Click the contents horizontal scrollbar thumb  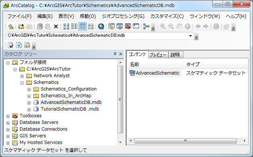[x=186, y=140]
